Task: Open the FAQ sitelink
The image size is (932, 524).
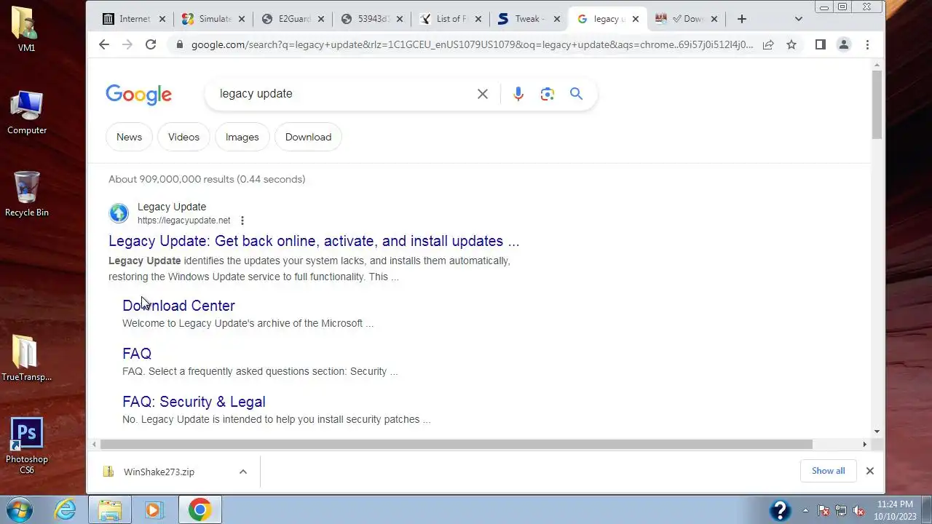Action: click(137, 354)
